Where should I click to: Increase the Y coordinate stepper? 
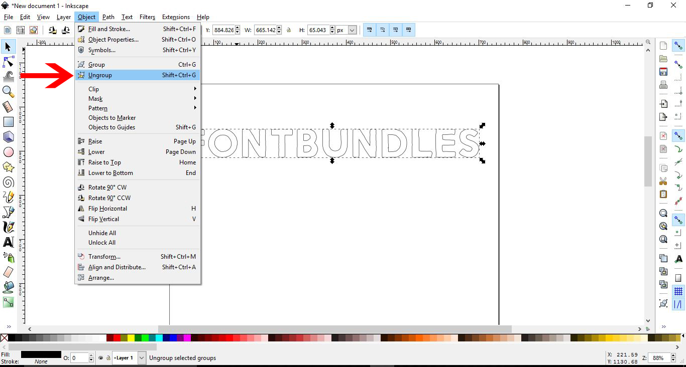click(x=238, y=28)
